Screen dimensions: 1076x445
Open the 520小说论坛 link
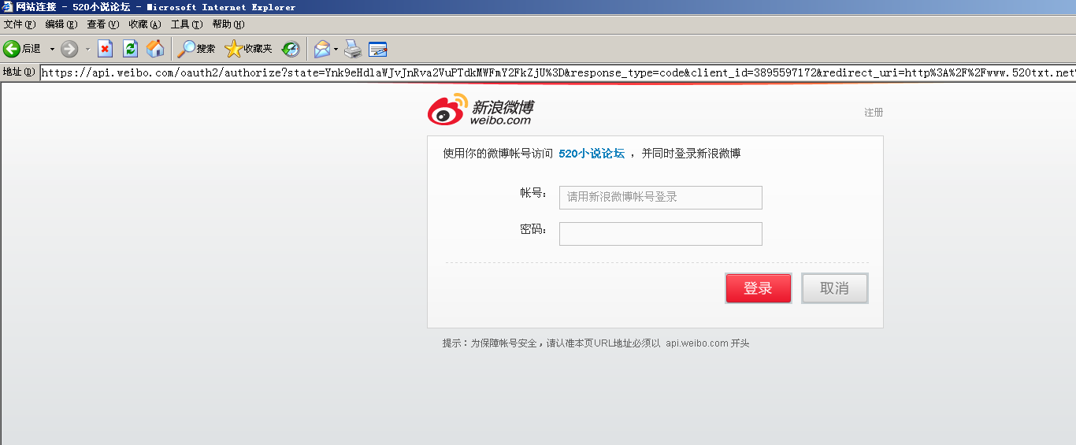click(x=592, y=154)
